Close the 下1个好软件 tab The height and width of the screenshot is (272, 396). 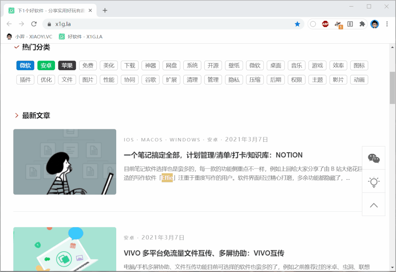click(91, 10)
